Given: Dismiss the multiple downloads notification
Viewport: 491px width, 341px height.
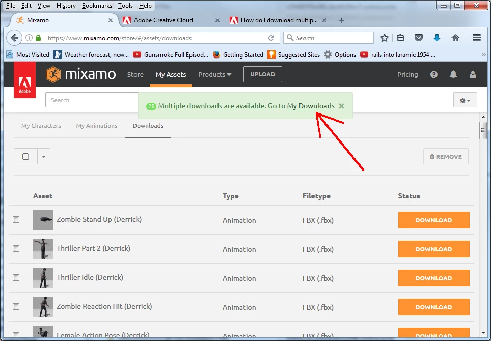Looking at the screenshot, I should point(341,106).
